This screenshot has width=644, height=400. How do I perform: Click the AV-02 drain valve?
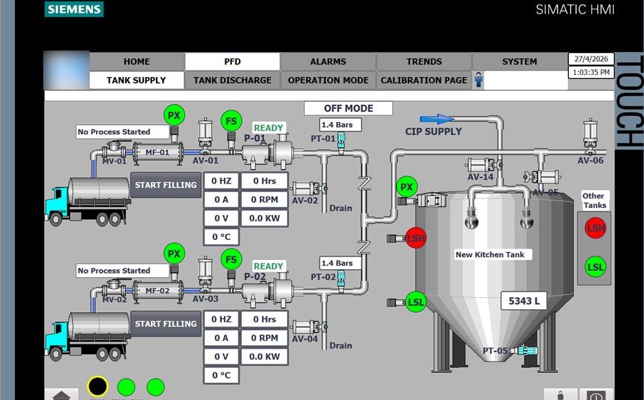309,189
